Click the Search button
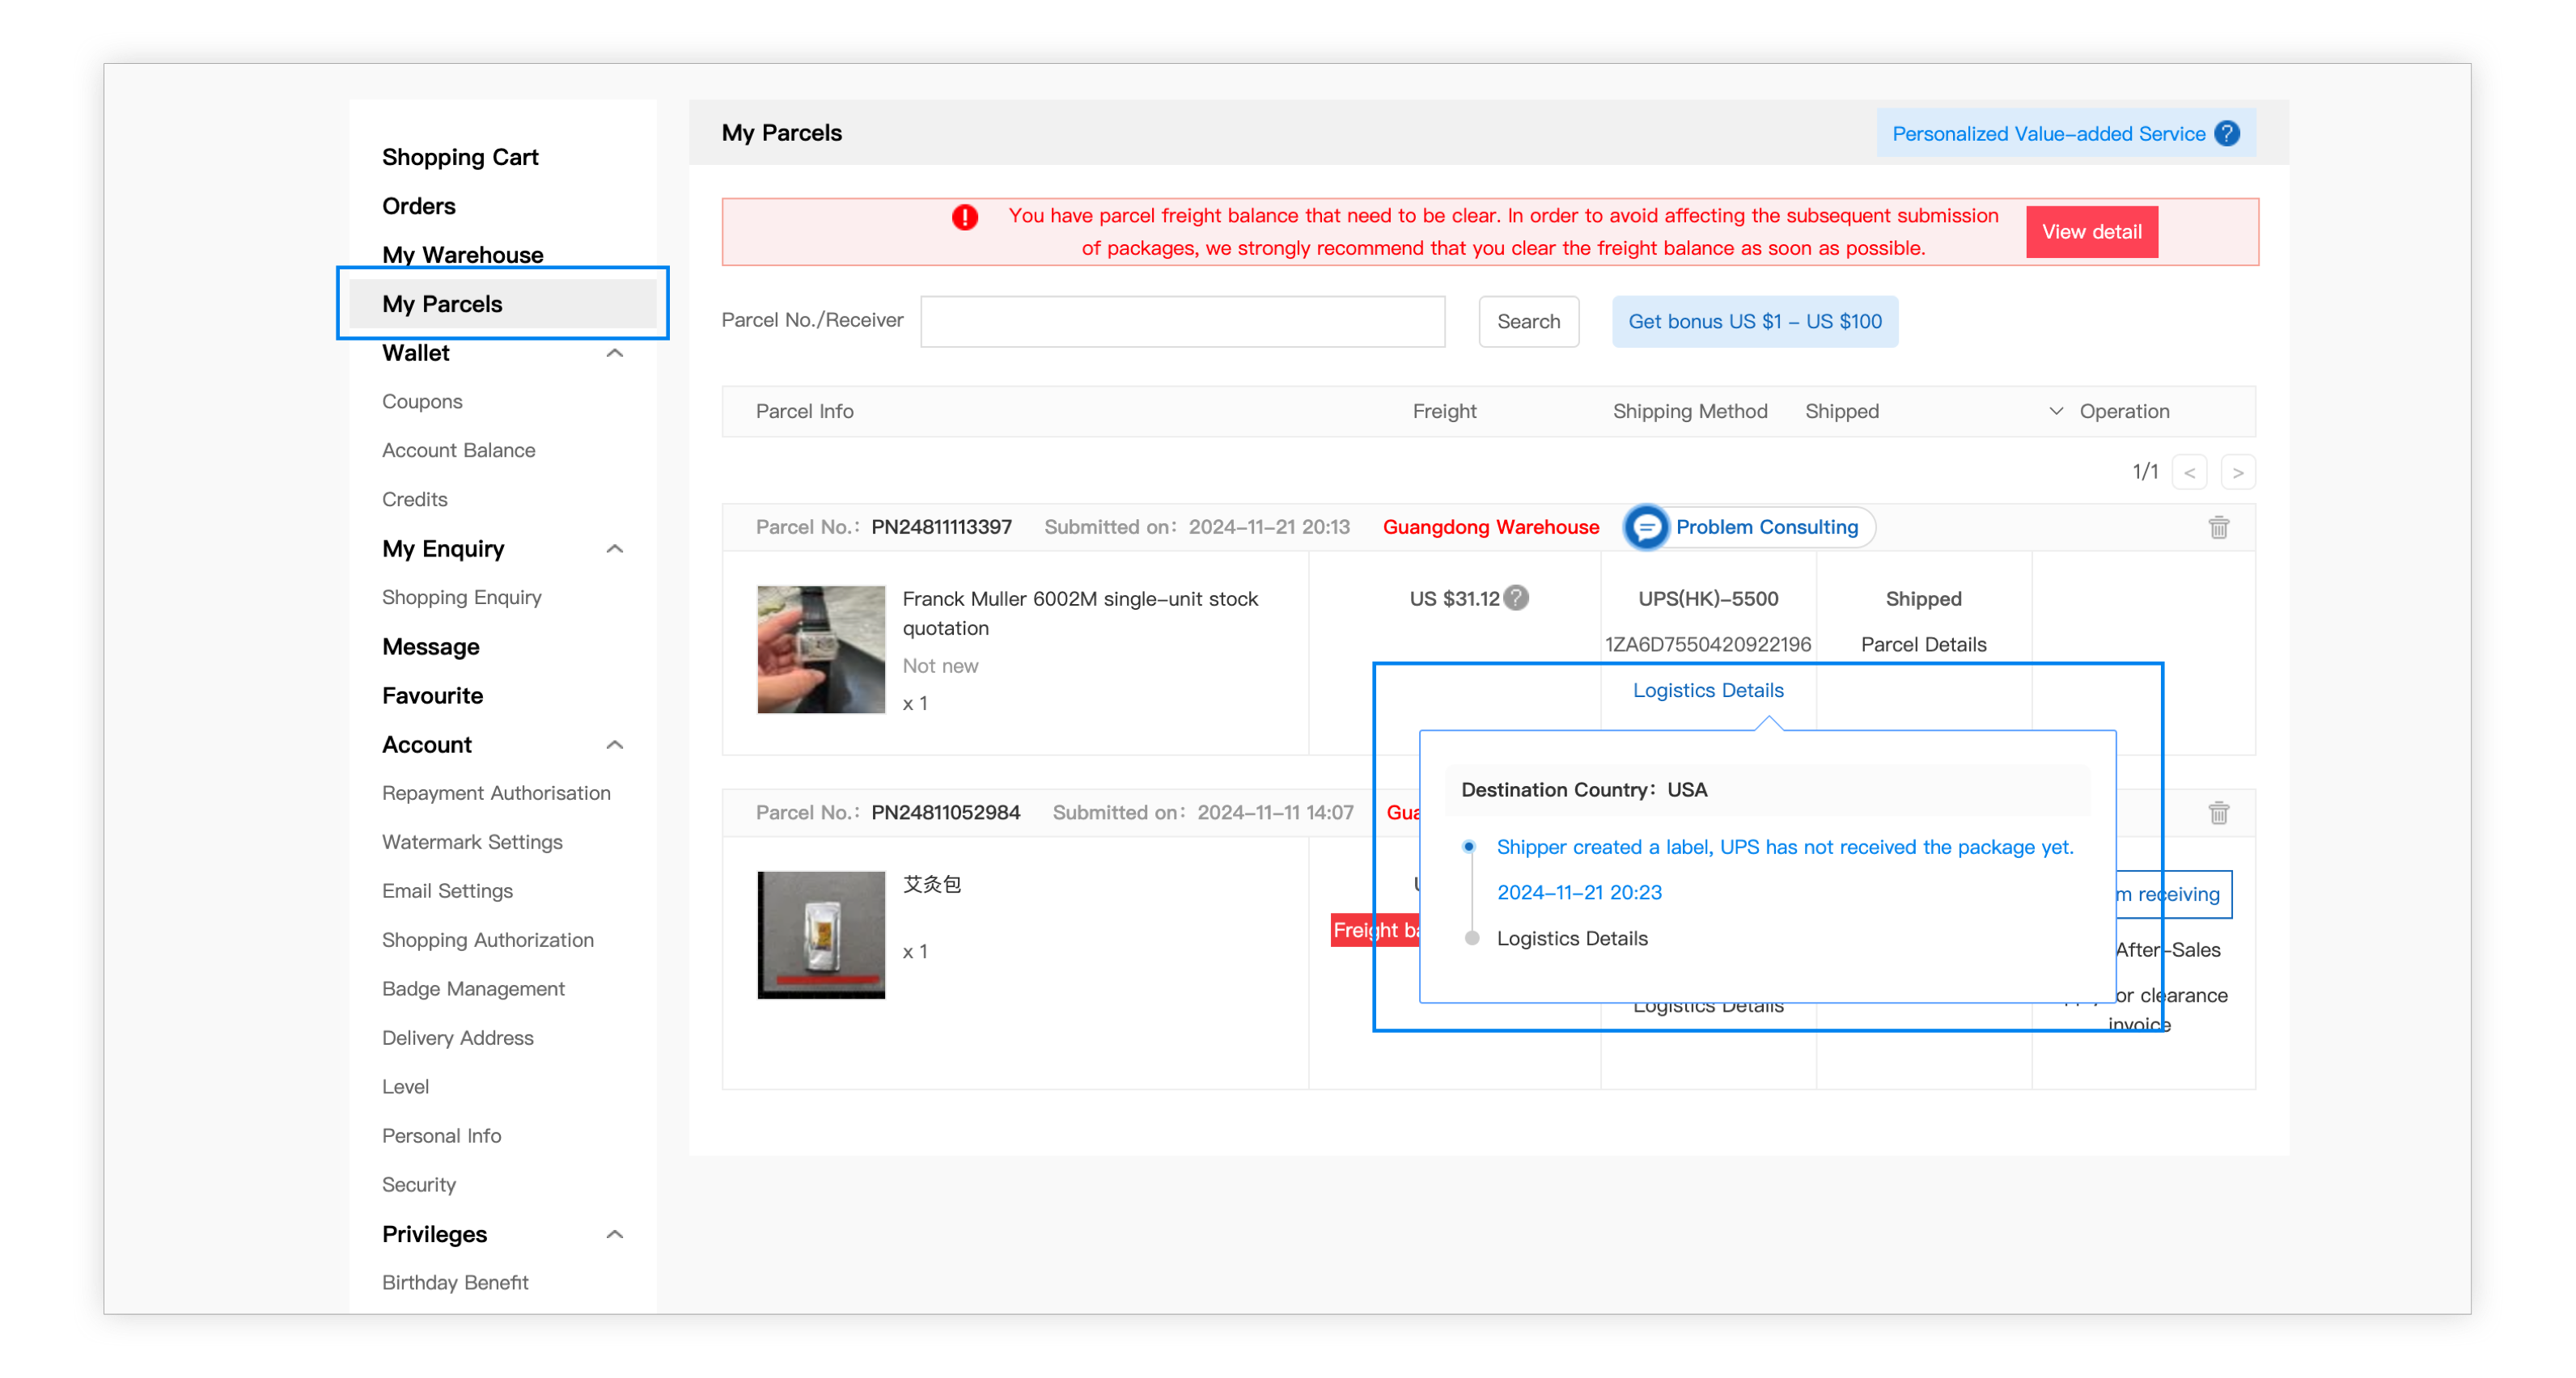The width and height of the screenshot is (2576, 1378). tap(1528, 322)
